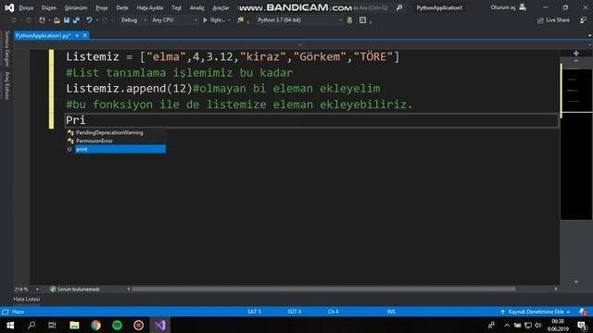This screenshot has width=593, height=333.
Task: Close the PythonApplication1.py tab
Action: click(85, 35)
